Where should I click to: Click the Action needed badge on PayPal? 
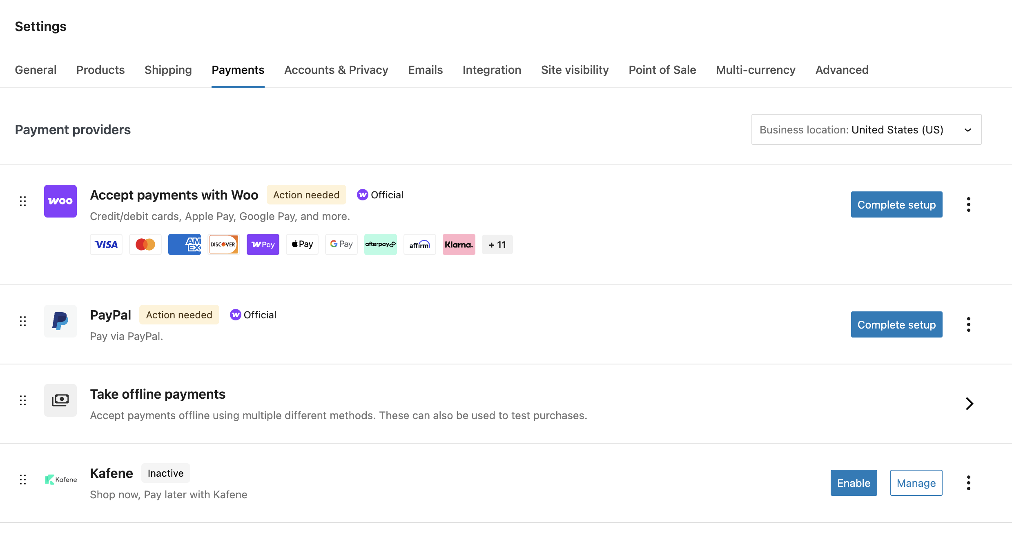pyautogui.click(x=179, y=315)
